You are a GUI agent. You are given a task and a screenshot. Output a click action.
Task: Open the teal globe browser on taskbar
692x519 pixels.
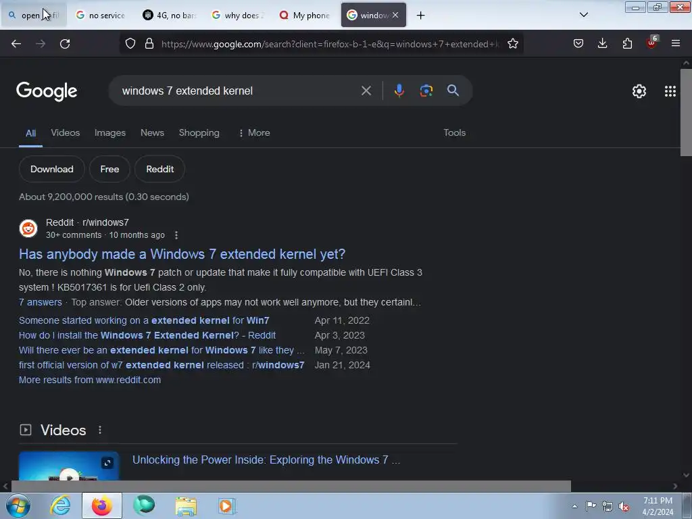coord(144,505)
